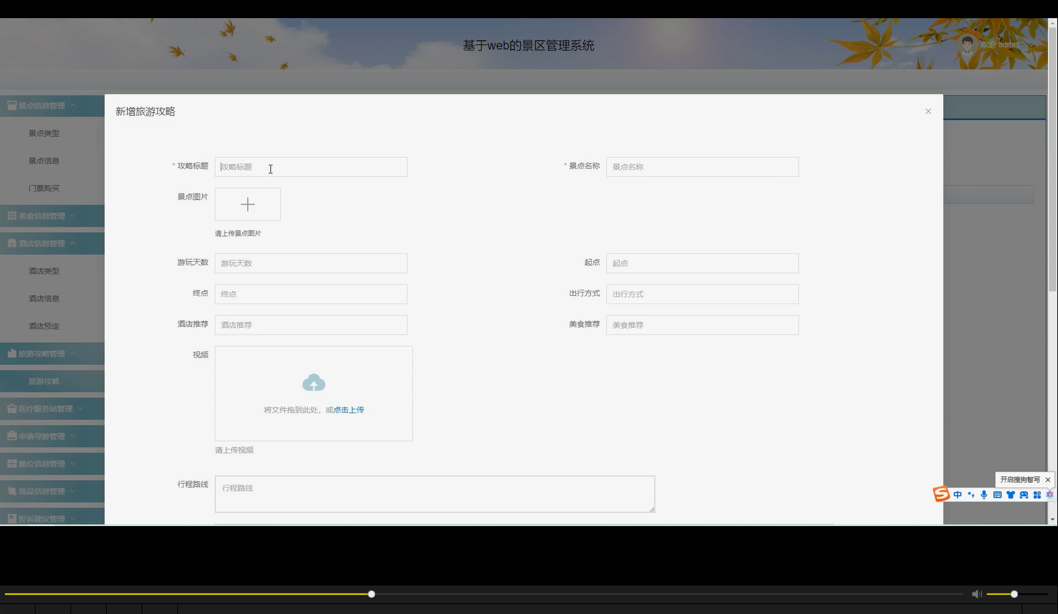Open the 门票购买 menu item
The width and height of the screenshot is (1058, 614).
click(x=43, y=188)
